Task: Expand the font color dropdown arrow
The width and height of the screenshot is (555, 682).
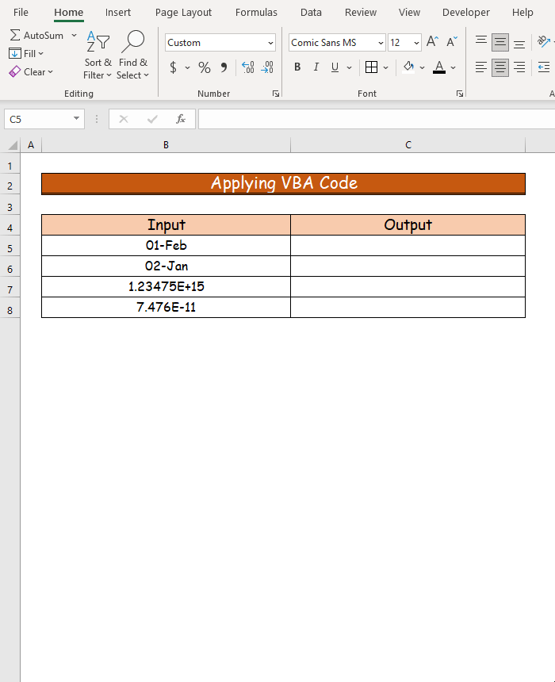Action: 453,67
